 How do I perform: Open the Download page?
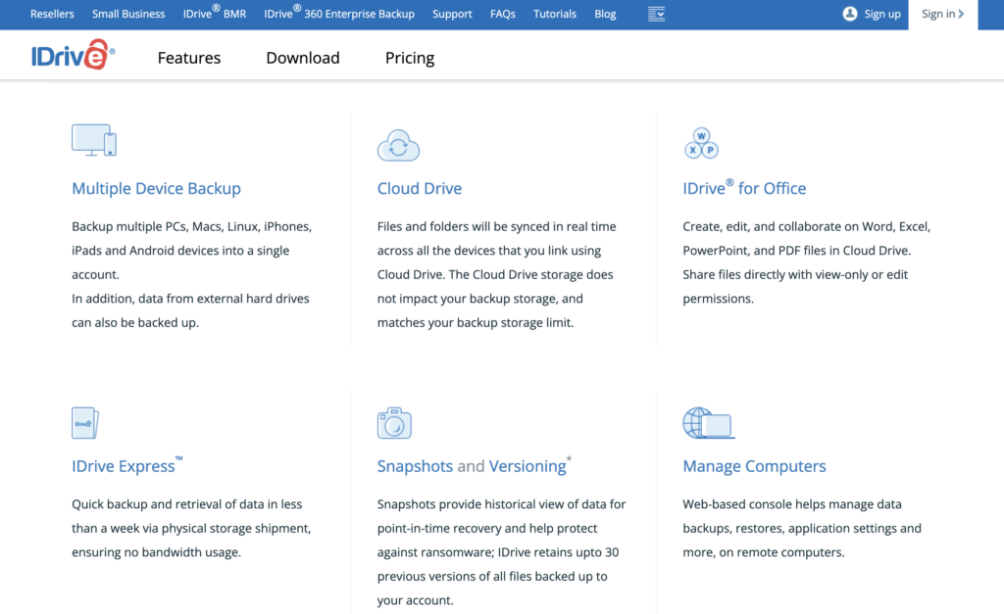point(303,58)
